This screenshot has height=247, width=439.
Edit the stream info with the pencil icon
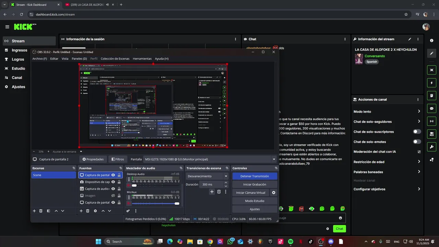(x=410, y=39)
